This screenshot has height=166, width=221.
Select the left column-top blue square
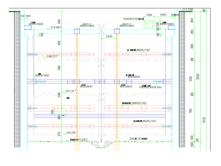[x=77, y=31]
